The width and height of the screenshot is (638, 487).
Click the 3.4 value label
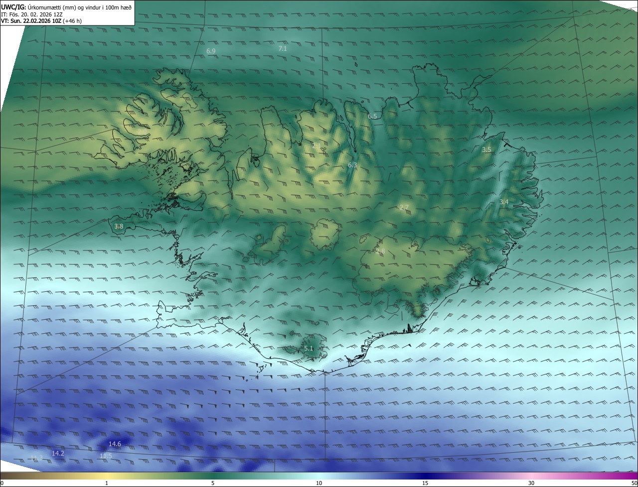click(x=504, y=202)
